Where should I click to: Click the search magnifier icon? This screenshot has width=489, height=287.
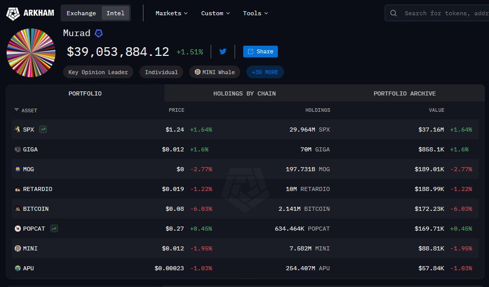pyautogui.click(x=393, y=13)
